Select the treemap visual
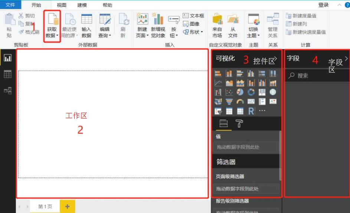The width and height of the screenshot is (350, 213). pyautogui.click(x=262, y=92)
